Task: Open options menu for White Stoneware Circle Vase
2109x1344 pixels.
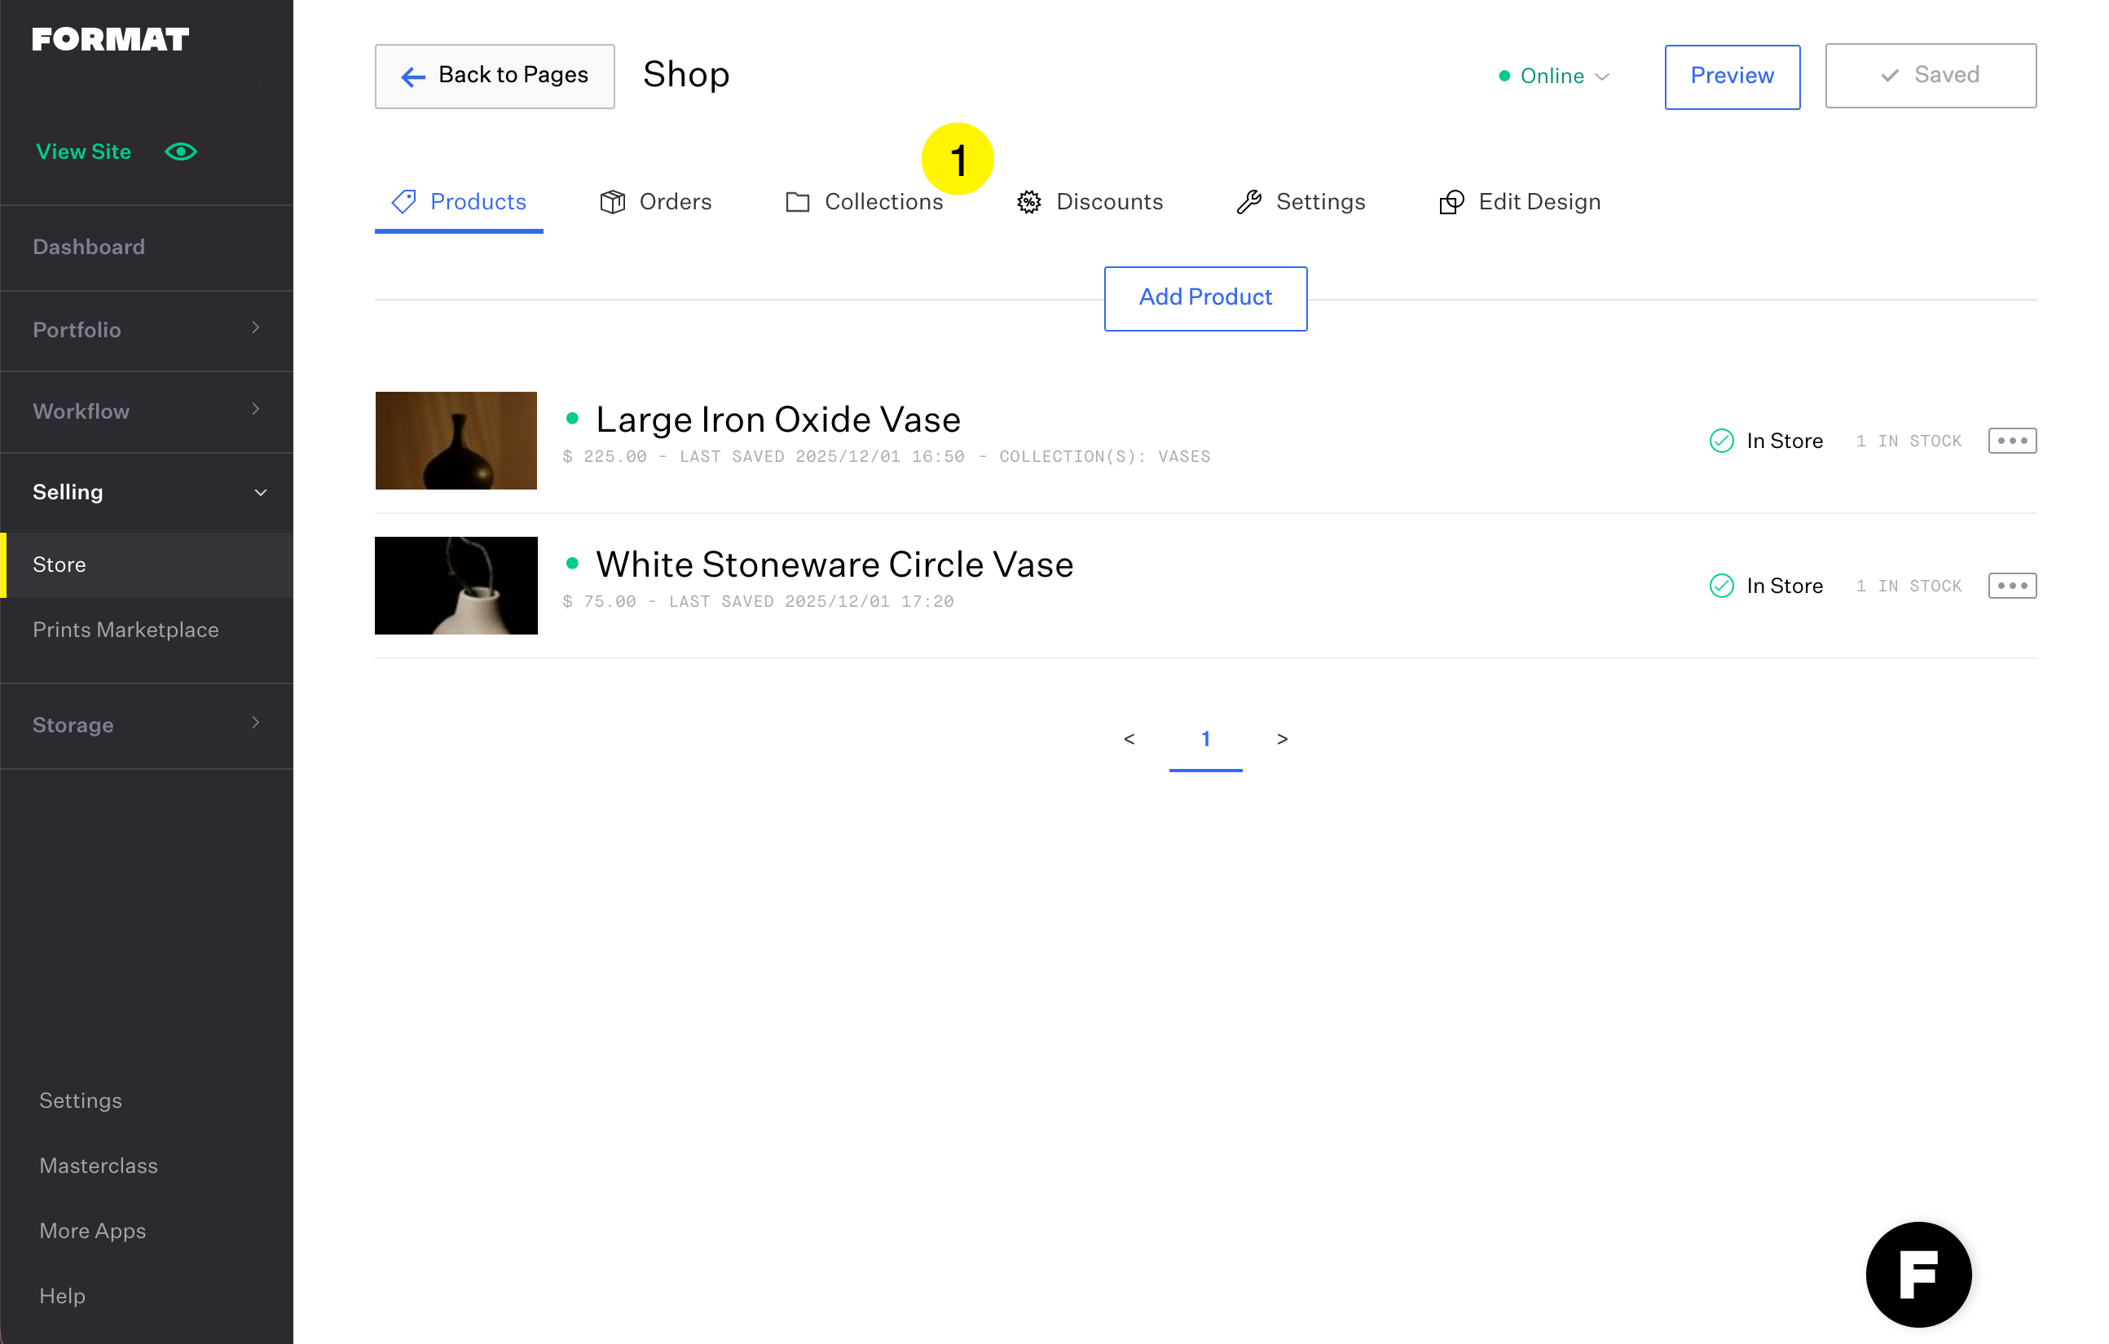Action: 2012,586
